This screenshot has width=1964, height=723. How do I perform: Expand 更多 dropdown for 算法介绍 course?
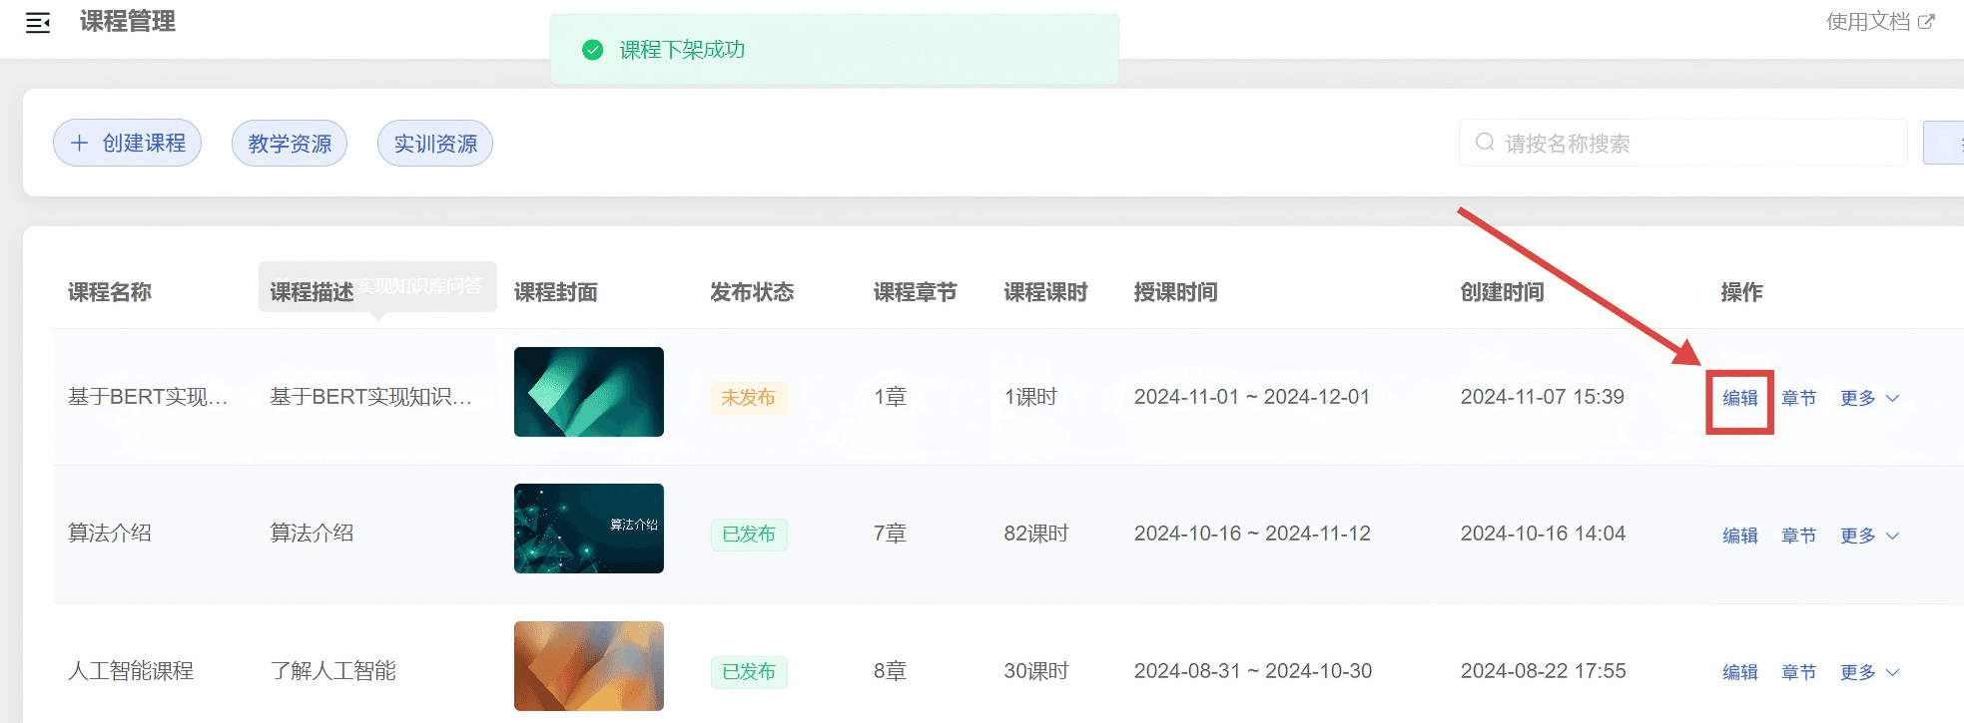[1868, 536]
